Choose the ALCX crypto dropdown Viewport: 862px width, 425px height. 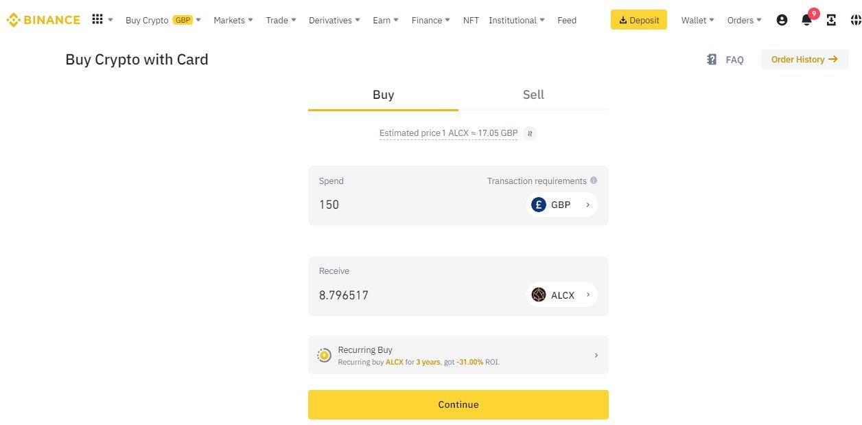coord(562,295)
